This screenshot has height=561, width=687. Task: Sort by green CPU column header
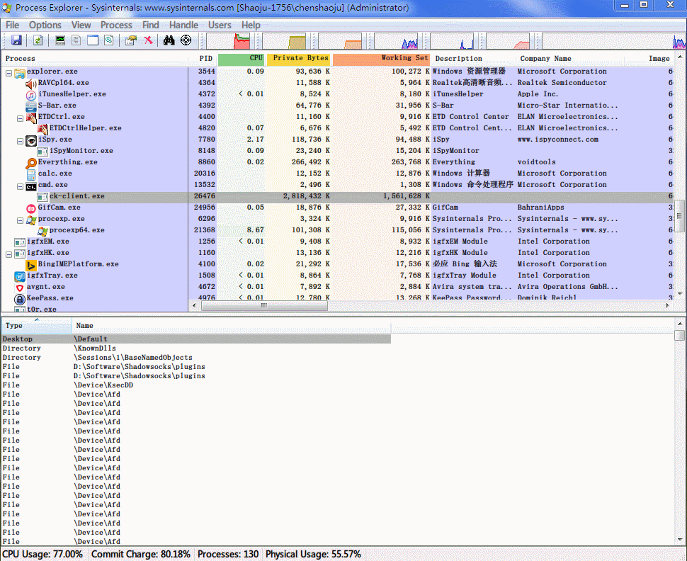[241, 58]
